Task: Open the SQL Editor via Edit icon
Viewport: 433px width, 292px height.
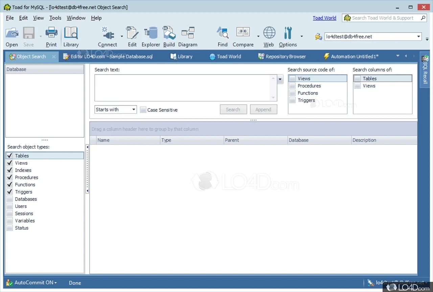Action: pyautogui.click(x=132, y=33)
